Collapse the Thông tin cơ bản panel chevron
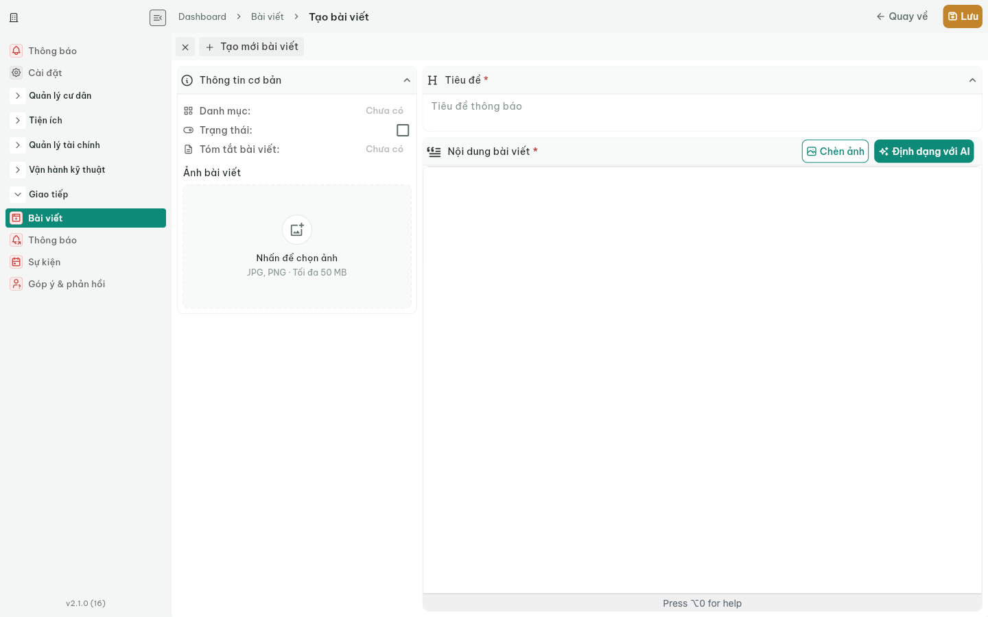The width and height of the screenshot is (988, 617). (x=407, y=80)
